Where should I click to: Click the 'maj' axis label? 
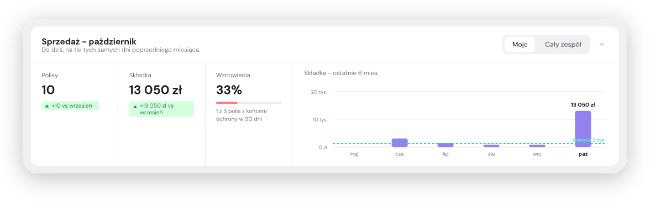pos(354,154)
